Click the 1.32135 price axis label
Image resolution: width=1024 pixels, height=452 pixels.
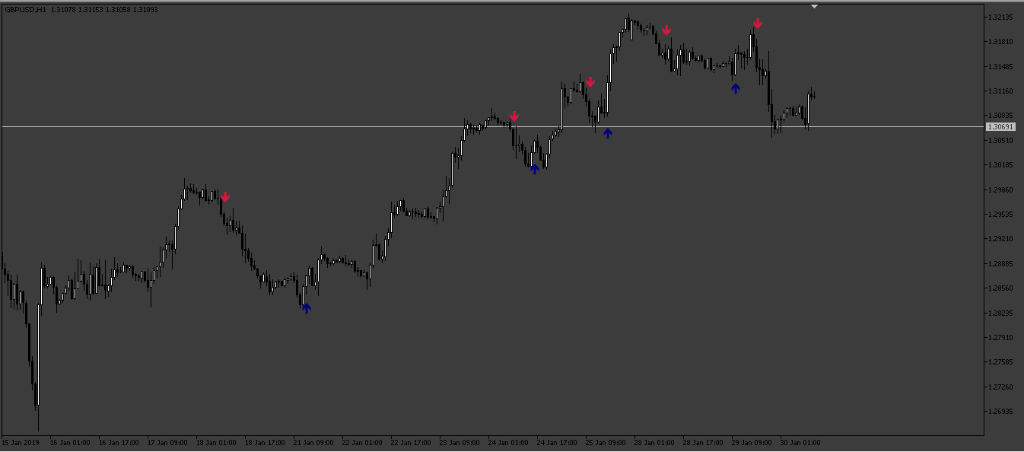coord(1000,17)
